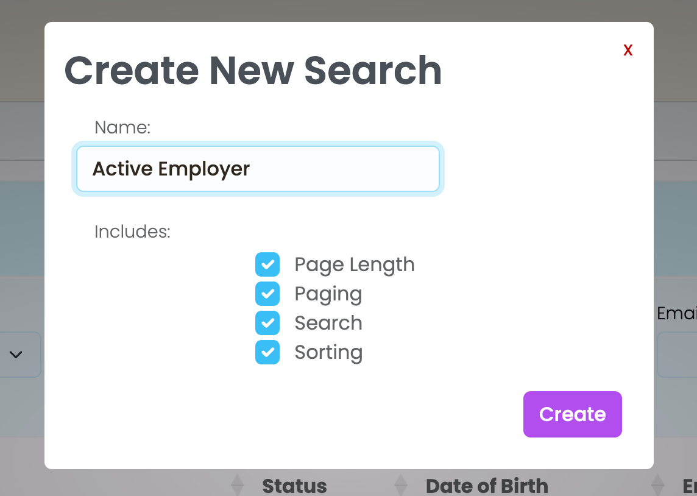Select the Date of Birth column header
Viewport: 697px width, 496px height.
point(487,486)
